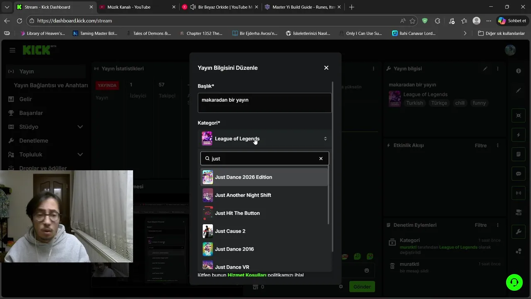Image resolution: width=531 pixels, height=299 pixels.
Task: Open the hamburger menu beside Kick logo
Action: 12,50
